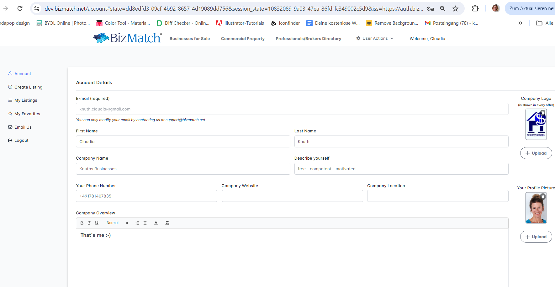The width and height of the screenshot is (555, 287).
Task: Insert an ordered numbered list
Action: (137, 223)
